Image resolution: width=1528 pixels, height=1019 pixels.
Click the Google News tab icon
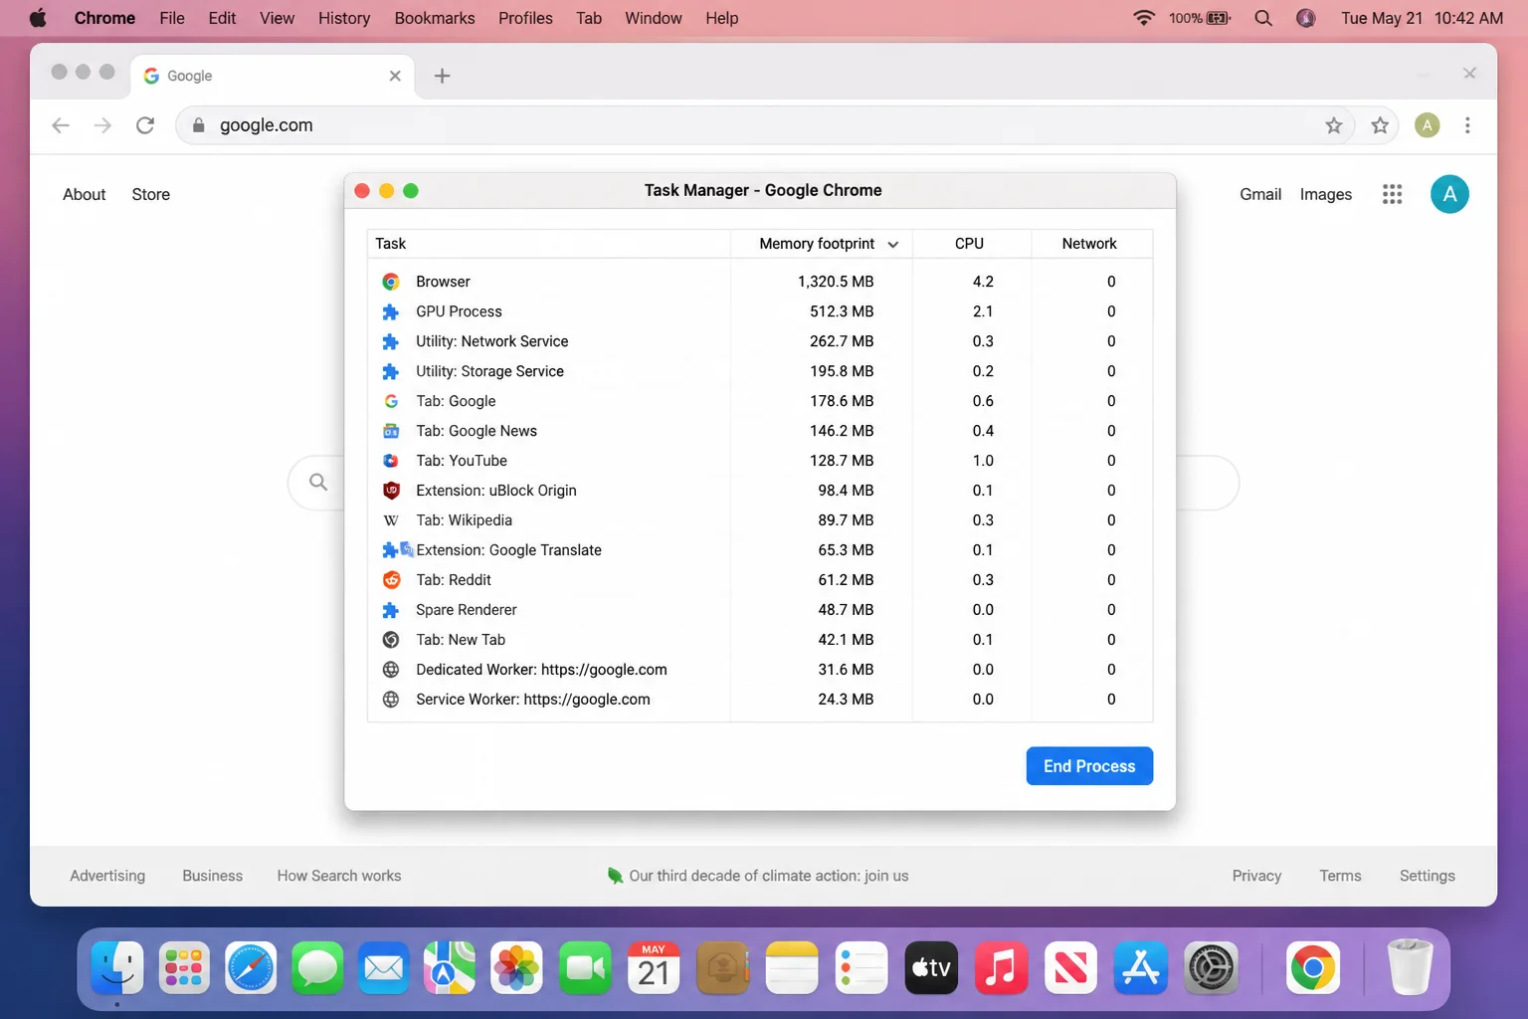391,431
